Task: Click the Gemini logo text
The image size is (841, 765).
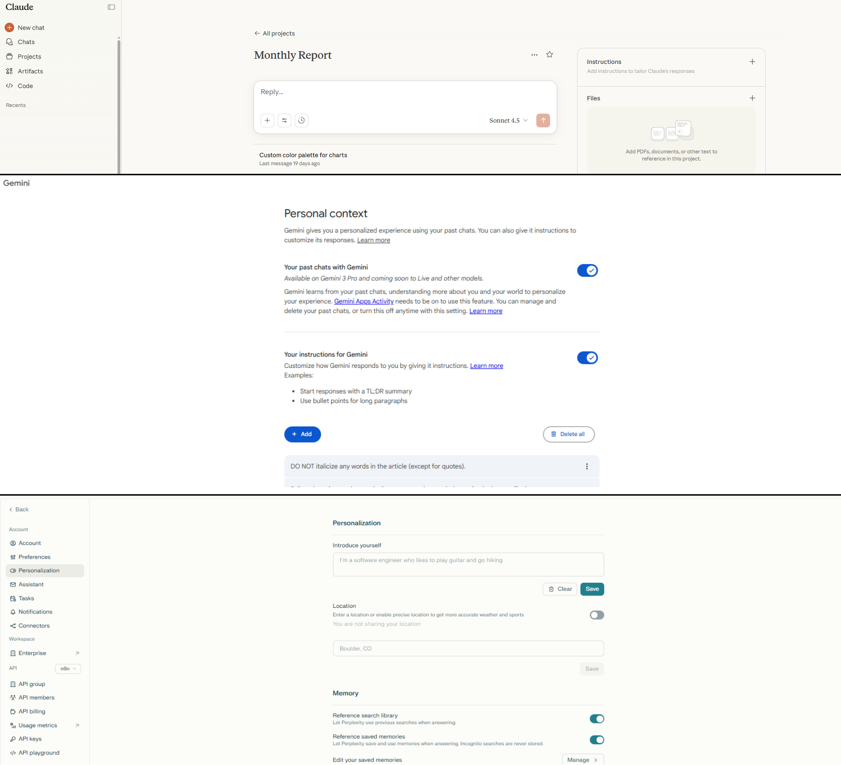Action: click(x=17, y=184)
